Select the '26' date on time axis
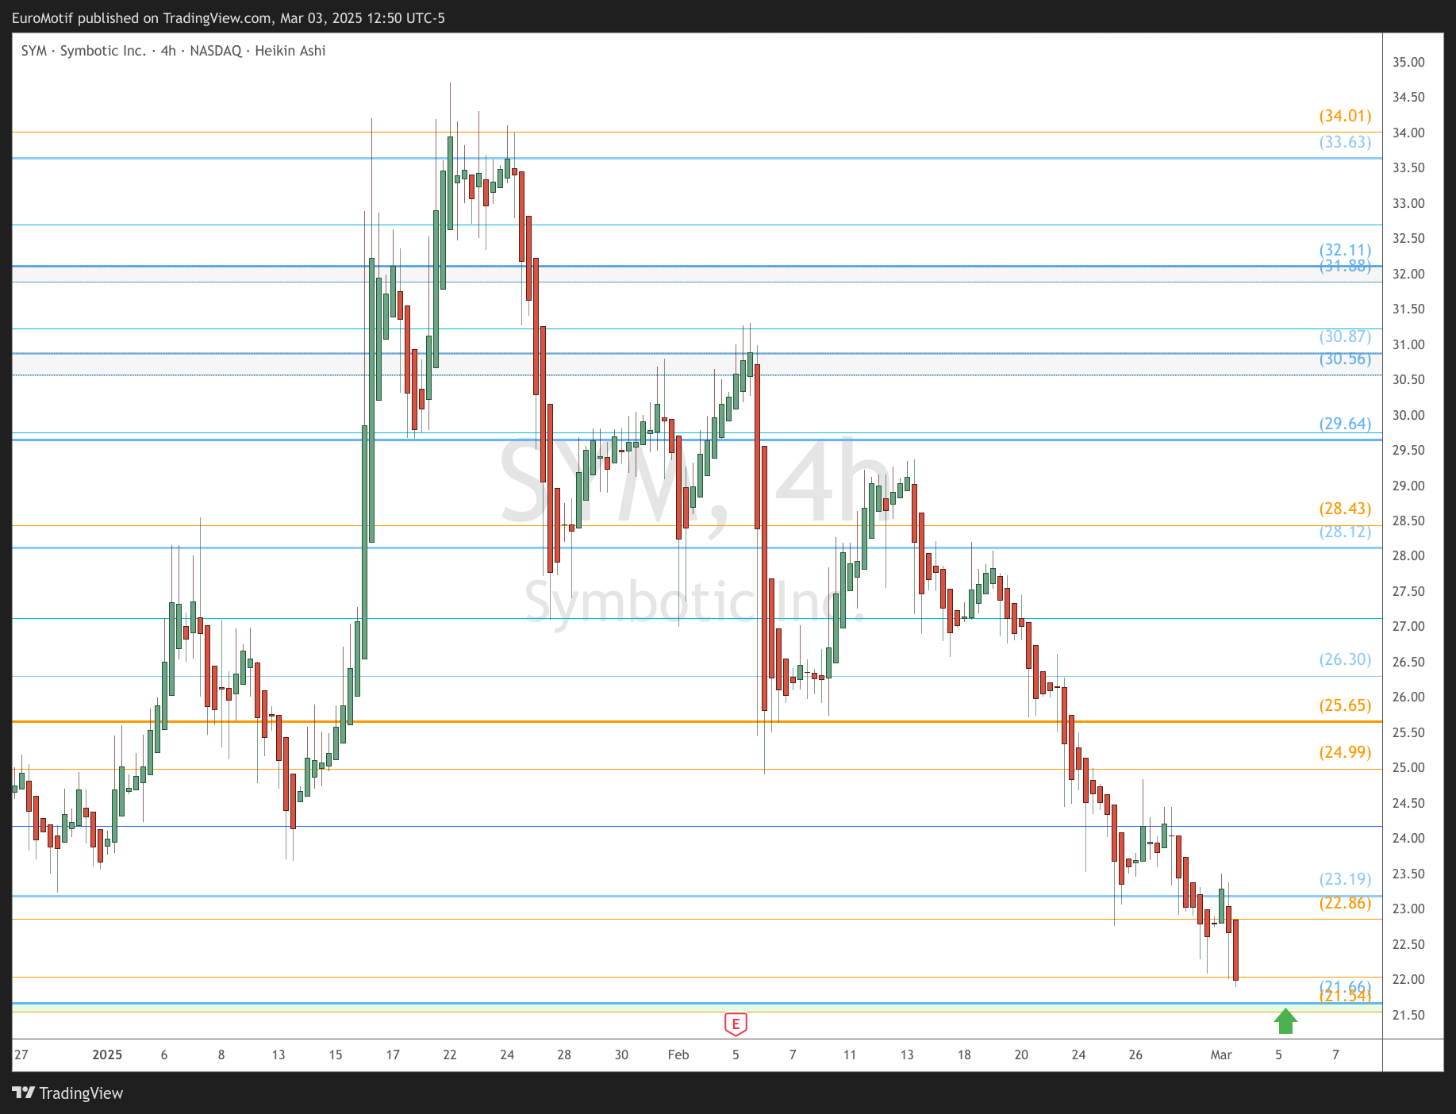Screen dimensions: 1456x1114 1135,1054
